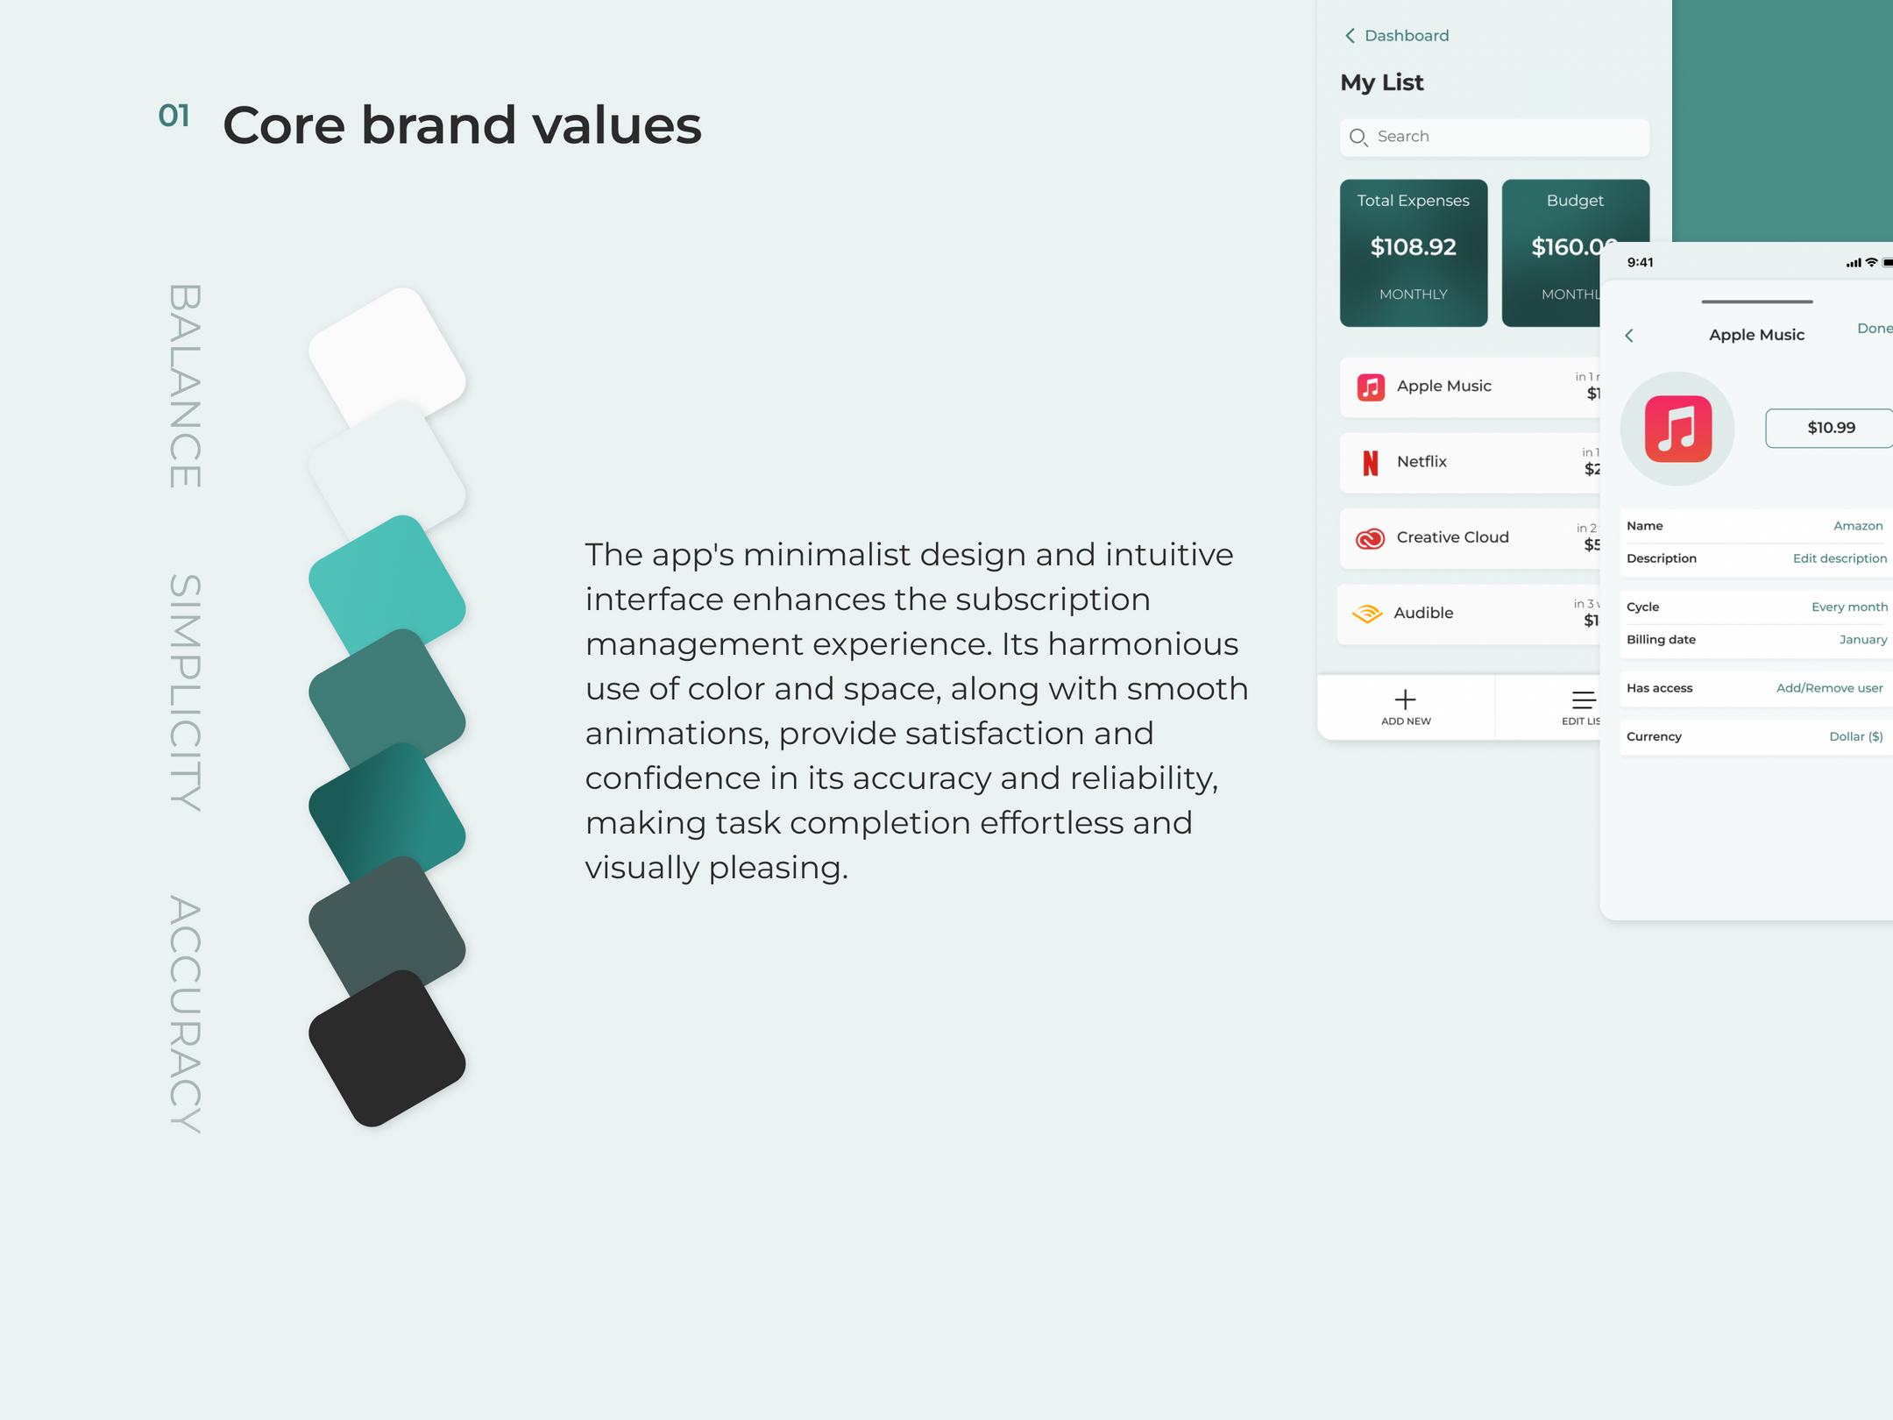The height and width of the screenshot is (1420, 1893).
Task: Open the Every month cycle option
Action: (x=1849, y=607)
